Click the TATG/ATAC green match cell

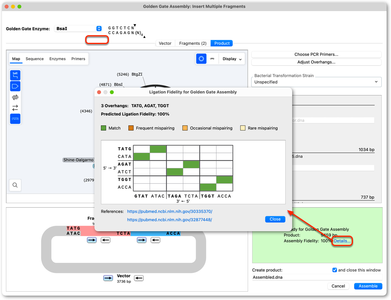[x=158, y=149]
